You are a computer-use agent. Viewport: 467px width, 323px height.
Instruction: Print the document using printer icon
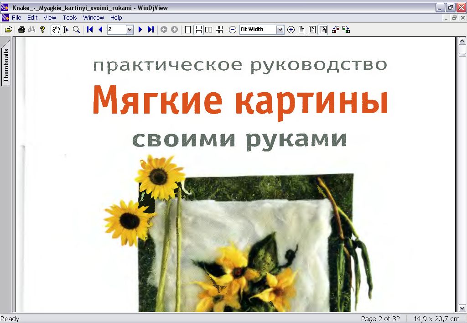tap(21, 30)
